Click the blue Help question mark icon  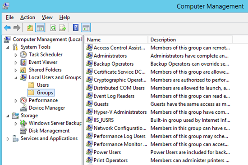pyautogui.click(x=76, y=28)
